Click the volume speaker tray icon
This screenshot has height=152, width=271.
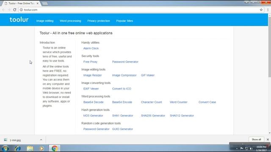click(251, 149)
